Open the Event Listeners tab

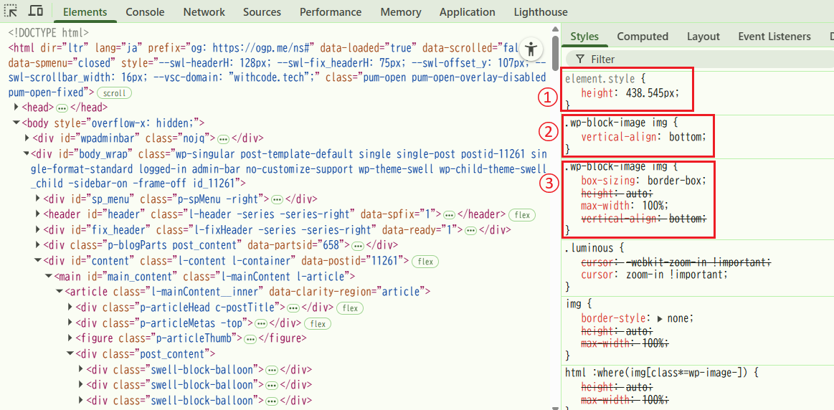774,37
